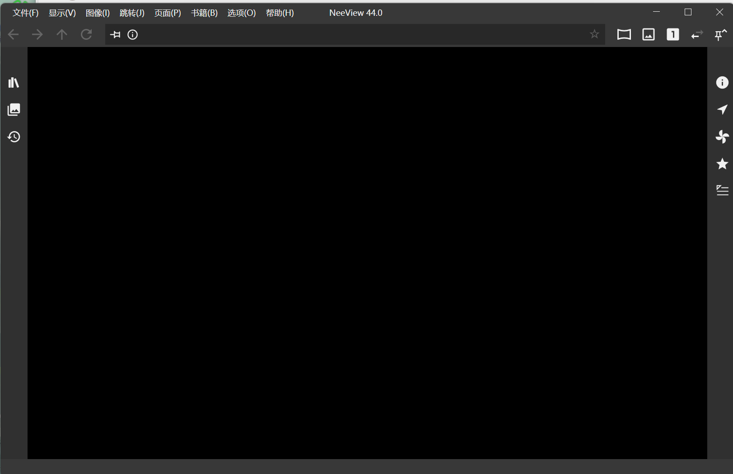Open the 显示(V) menu
The height and width of the screenshot is (474, 733).
tap(62, 13)
